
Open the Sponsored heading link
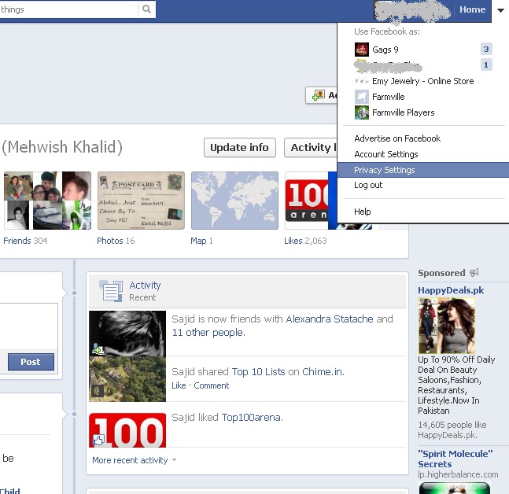click(441, 273)
